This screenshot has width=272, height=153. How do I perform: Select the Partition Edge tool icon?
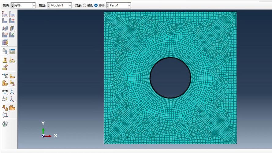click(5, 60)
